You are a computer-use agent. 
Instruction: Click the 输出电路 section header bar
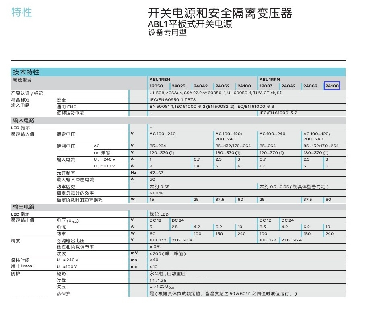[x=178, y=207]
